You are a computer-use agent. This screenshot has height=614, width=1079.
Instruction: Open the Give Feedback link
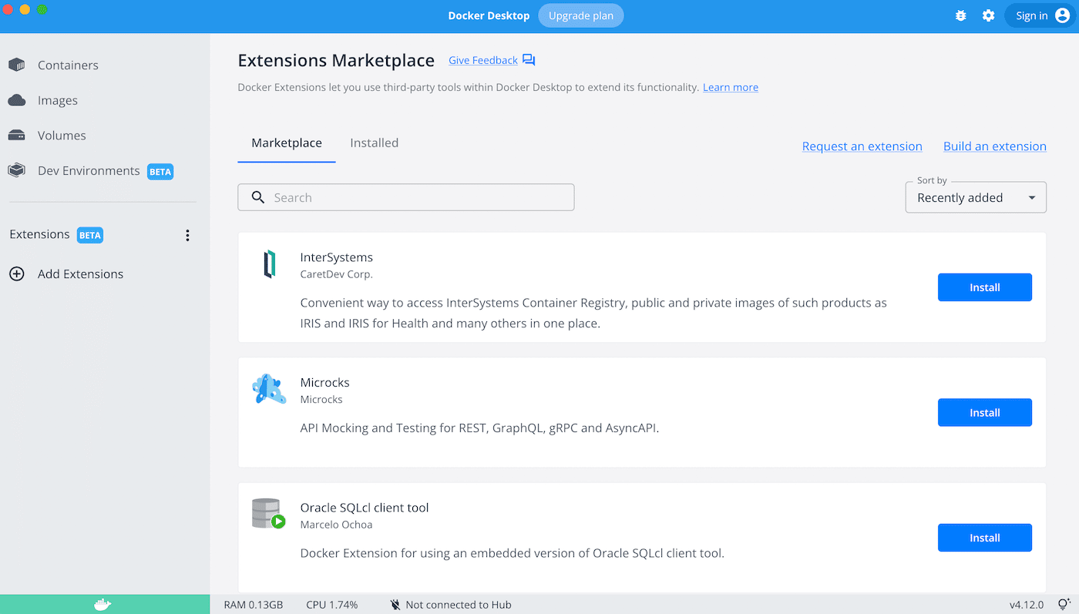tap(482, 60)
